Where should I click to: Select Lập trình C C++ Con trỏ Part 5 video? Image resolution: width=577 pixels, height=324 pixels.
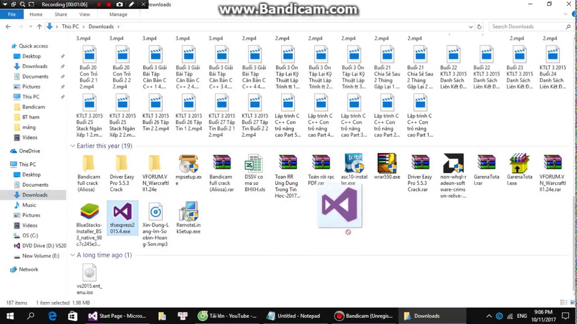[x=288, y=116]
